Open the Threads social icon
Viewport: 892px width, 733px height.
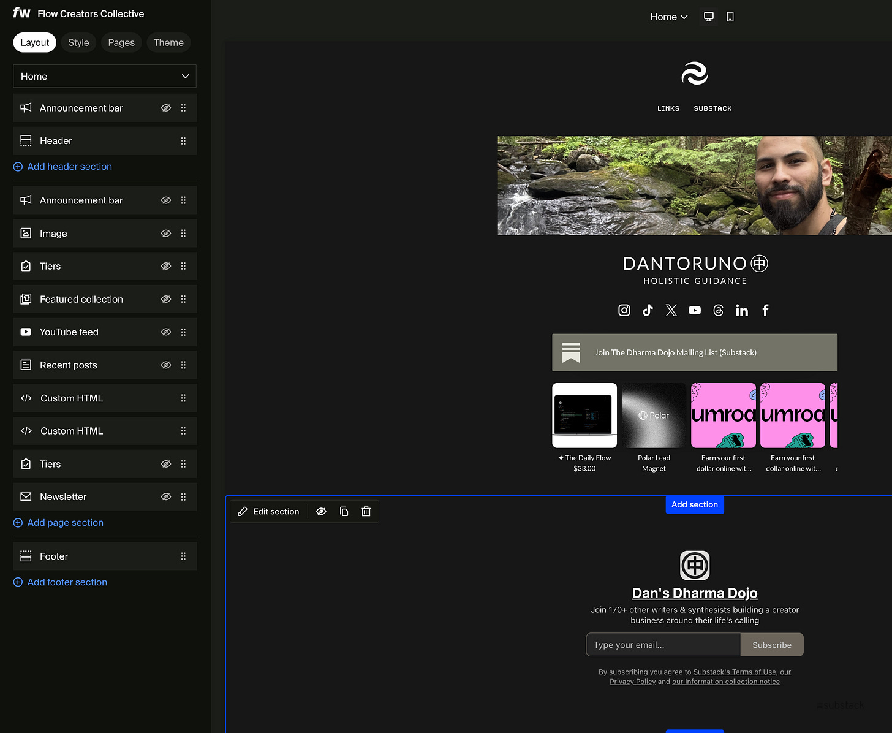[x=719, y=310]
